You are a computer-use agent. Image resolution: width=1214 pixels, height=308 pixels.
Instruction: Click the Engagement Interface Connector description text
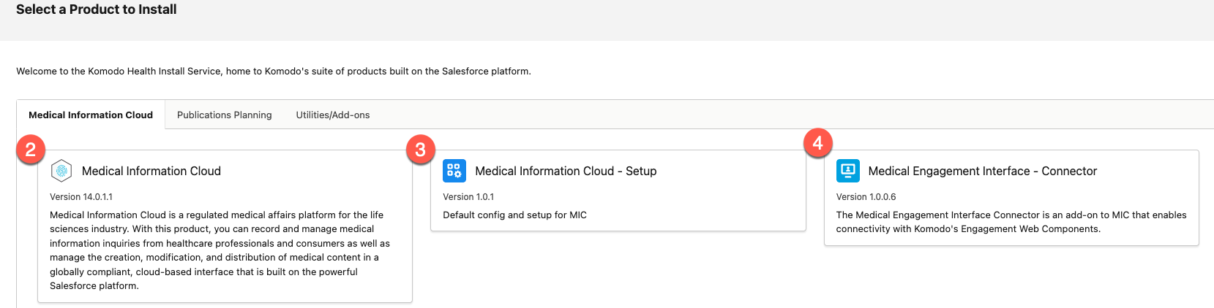pos(1010,222)
